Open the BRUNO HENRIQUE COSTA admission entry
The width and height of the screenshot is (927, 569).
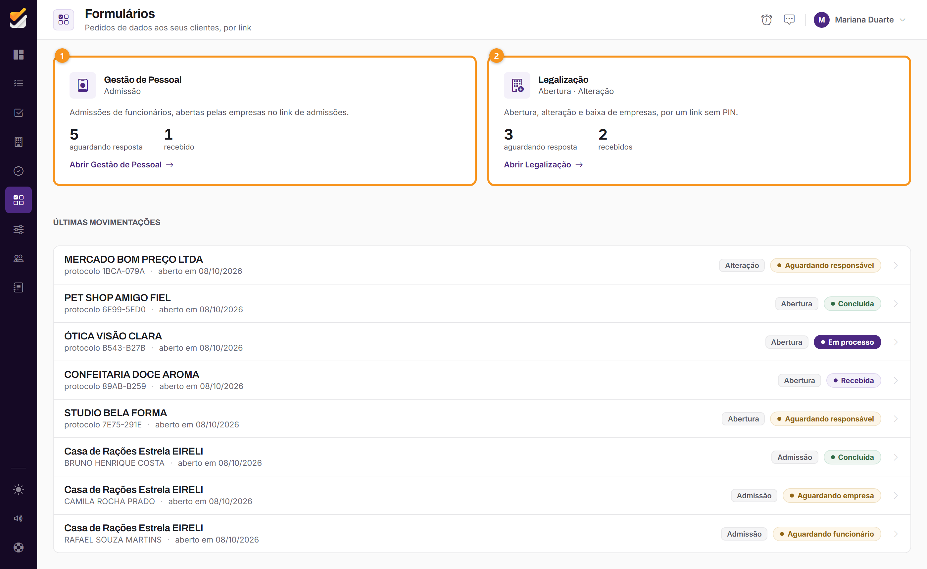[482, 457]
